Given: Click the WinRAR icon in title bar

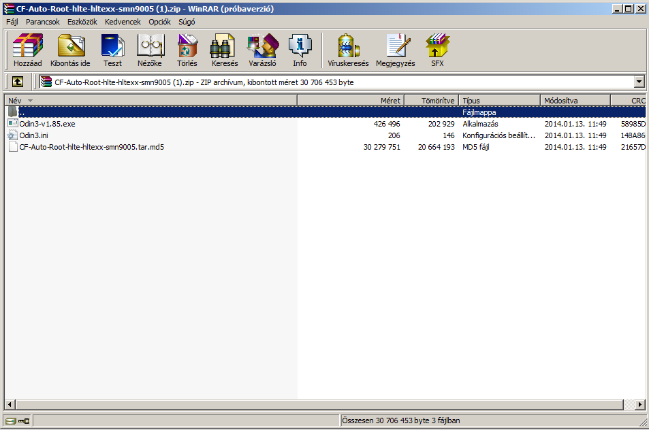Looking at the screenshot, I should pos(9,8).
